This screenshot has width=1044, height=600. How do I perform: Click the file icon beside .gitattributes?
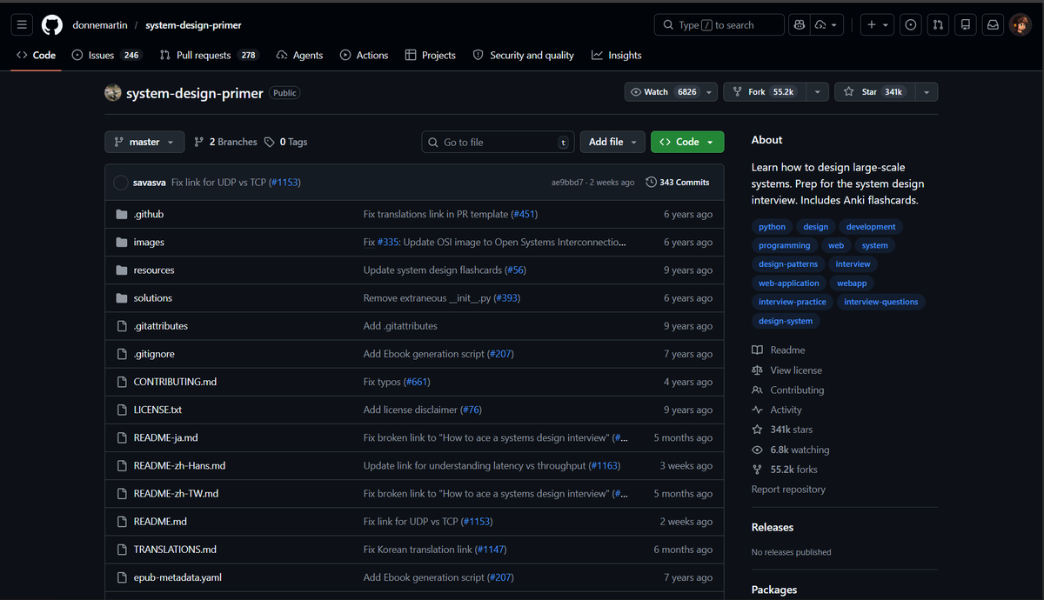122,326
